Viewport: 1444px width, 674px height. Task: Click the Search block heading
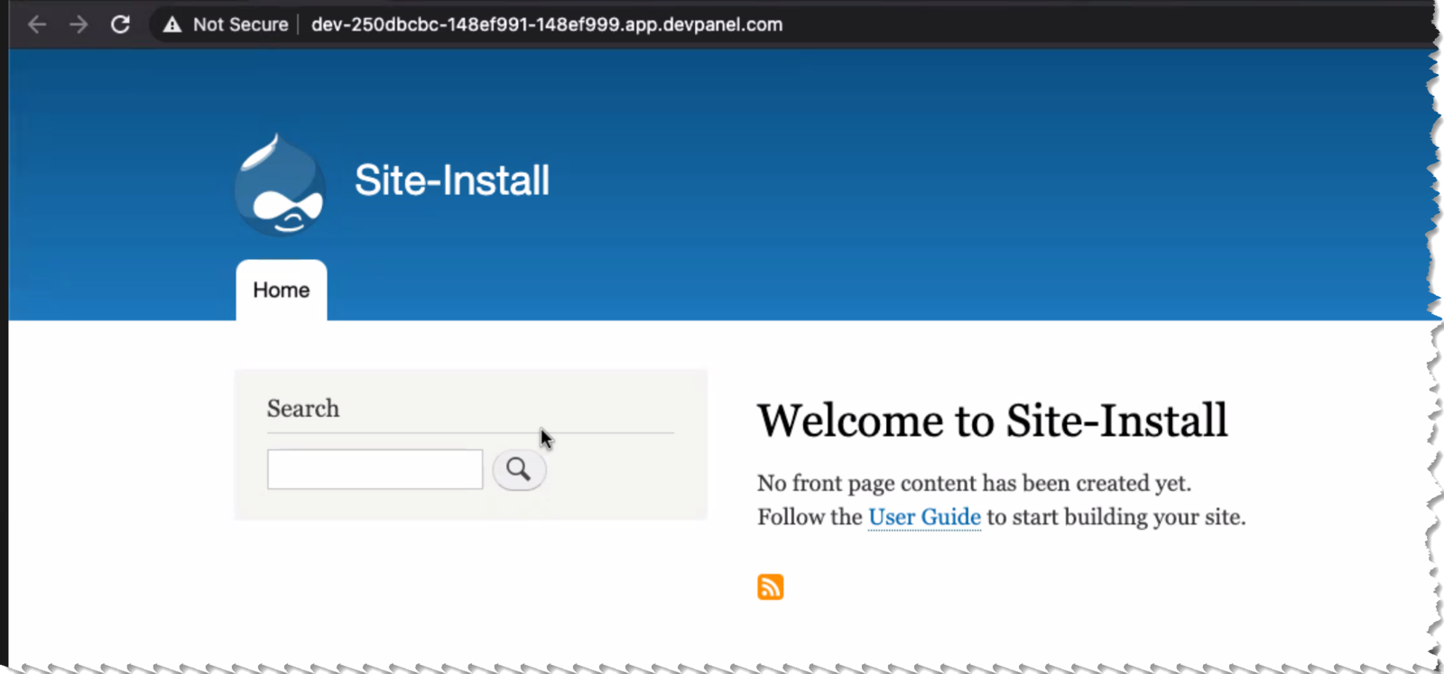point(303,409)
